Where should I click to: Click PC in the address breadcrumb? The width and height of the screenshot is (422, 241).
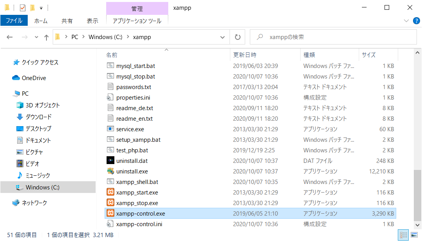click(75, 37)
